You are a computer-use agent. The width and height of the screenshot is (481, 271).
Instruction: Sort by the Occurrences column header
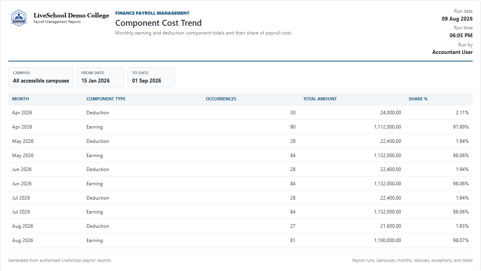[x=221, y=99]
